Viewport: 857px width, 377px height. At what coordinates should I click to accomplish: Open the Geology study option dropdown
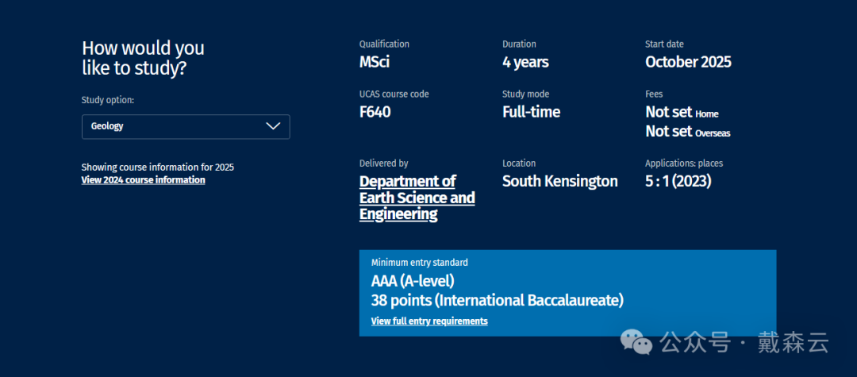coord(185,126)
